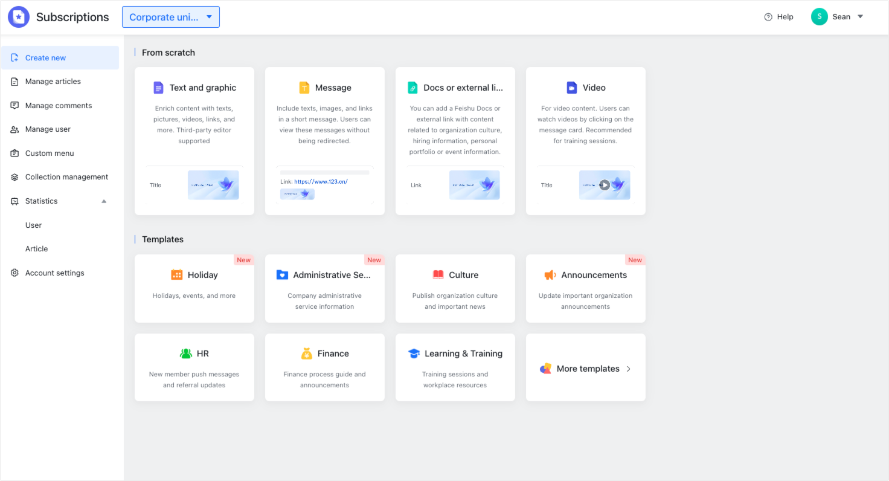The width and height of the screenshot is (889, 481).
Task: Choose the Finance template title
Action: tap(333, 353)
